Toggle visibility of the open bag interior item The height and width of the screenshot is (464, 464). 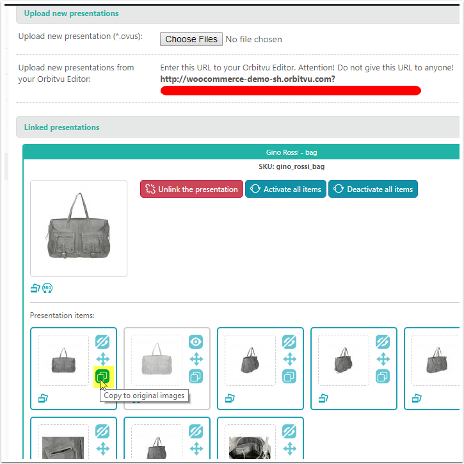[x=289, y=431]
